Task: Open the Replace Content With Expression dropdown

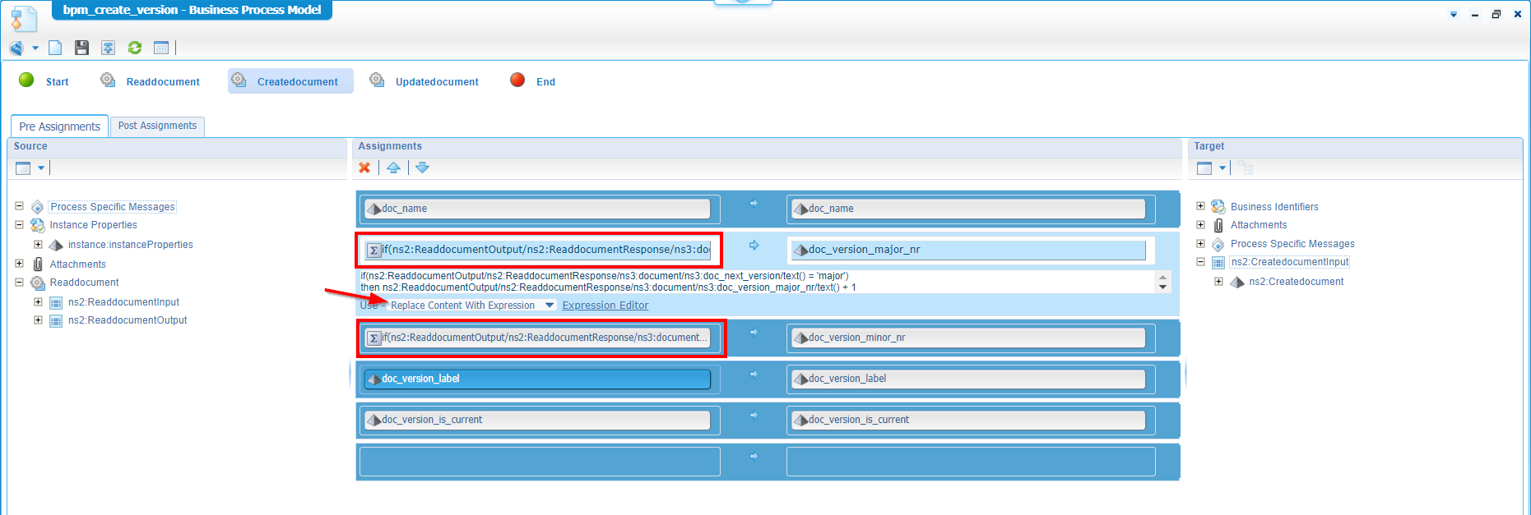Action: (550, 306)
